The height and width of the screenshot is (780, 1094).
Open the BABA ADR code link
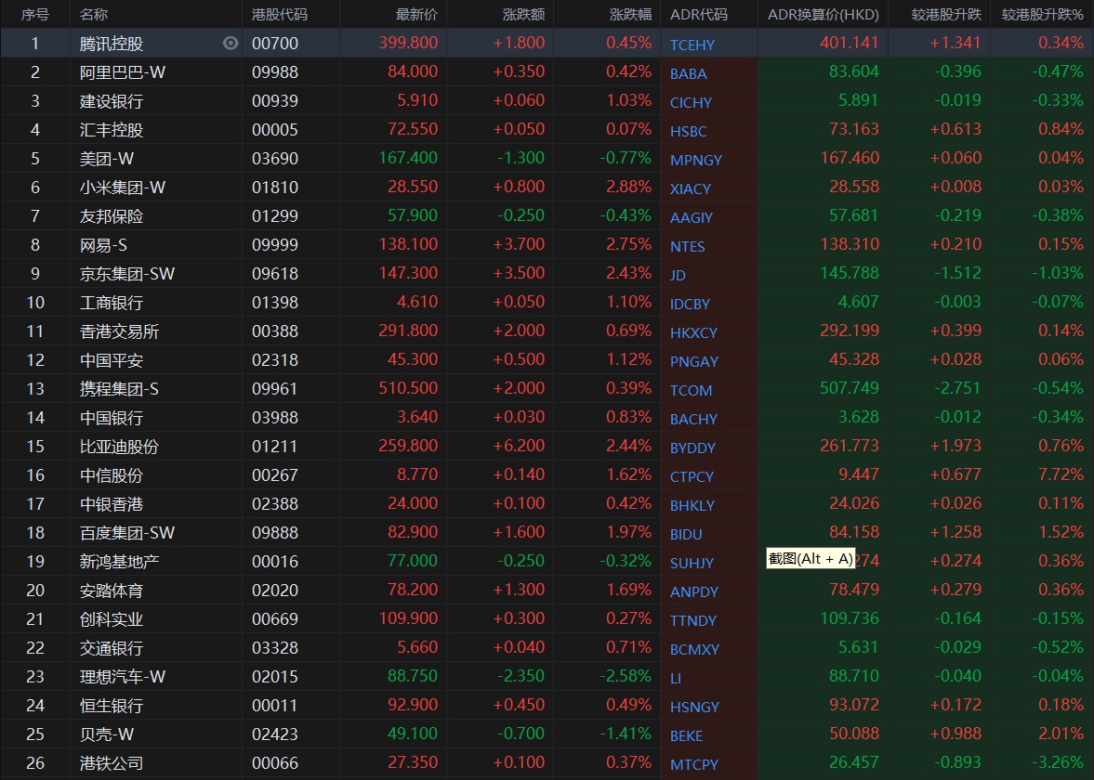coord(688,73)
